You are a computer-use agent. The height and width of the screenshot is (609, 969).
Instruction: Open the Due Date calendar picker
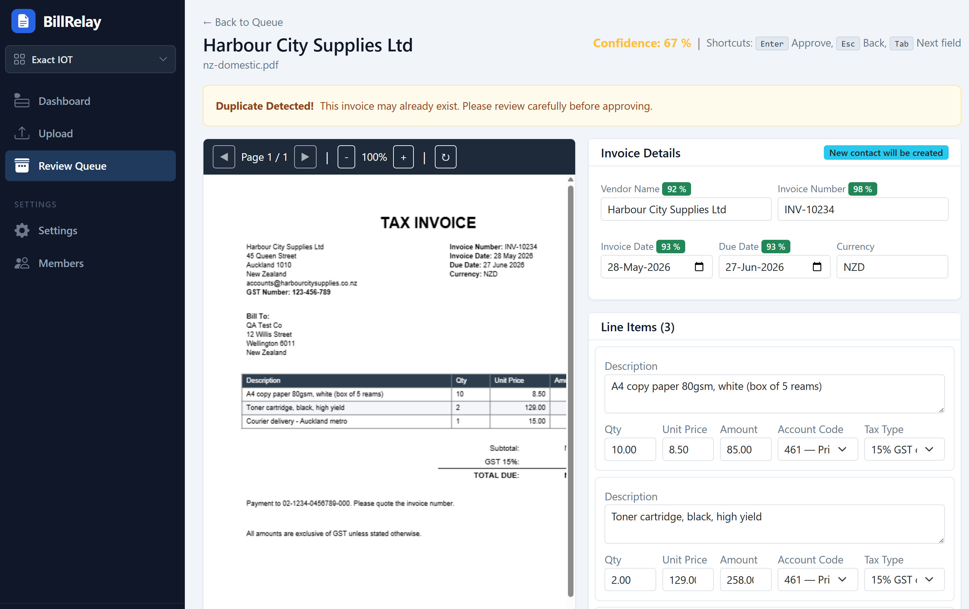817,267
